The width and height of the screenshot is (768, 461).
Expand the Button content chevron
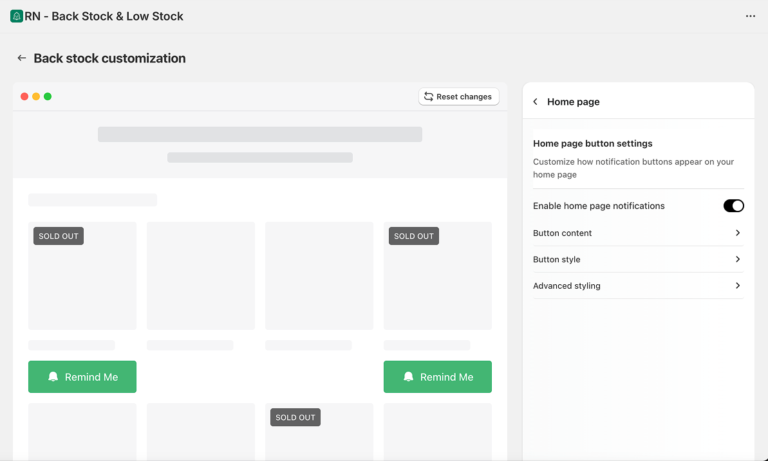pos(738,233)
